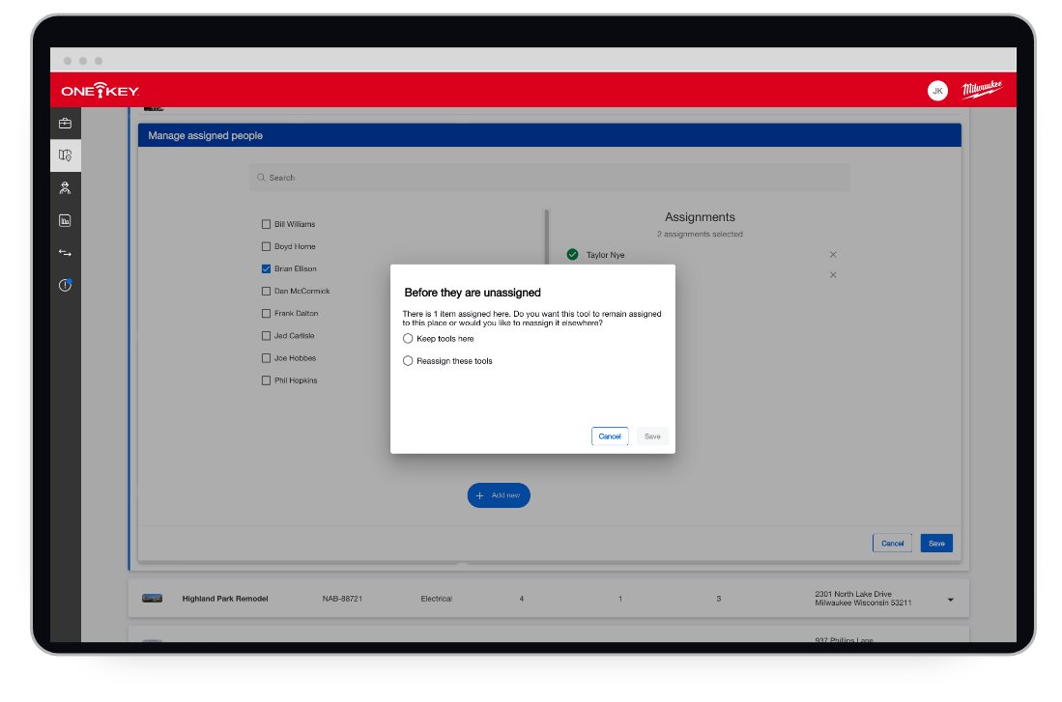1062x702 pixels.
Task: Uncheck the Brian Ellison checkbox
Action: [x=266, y=269]
